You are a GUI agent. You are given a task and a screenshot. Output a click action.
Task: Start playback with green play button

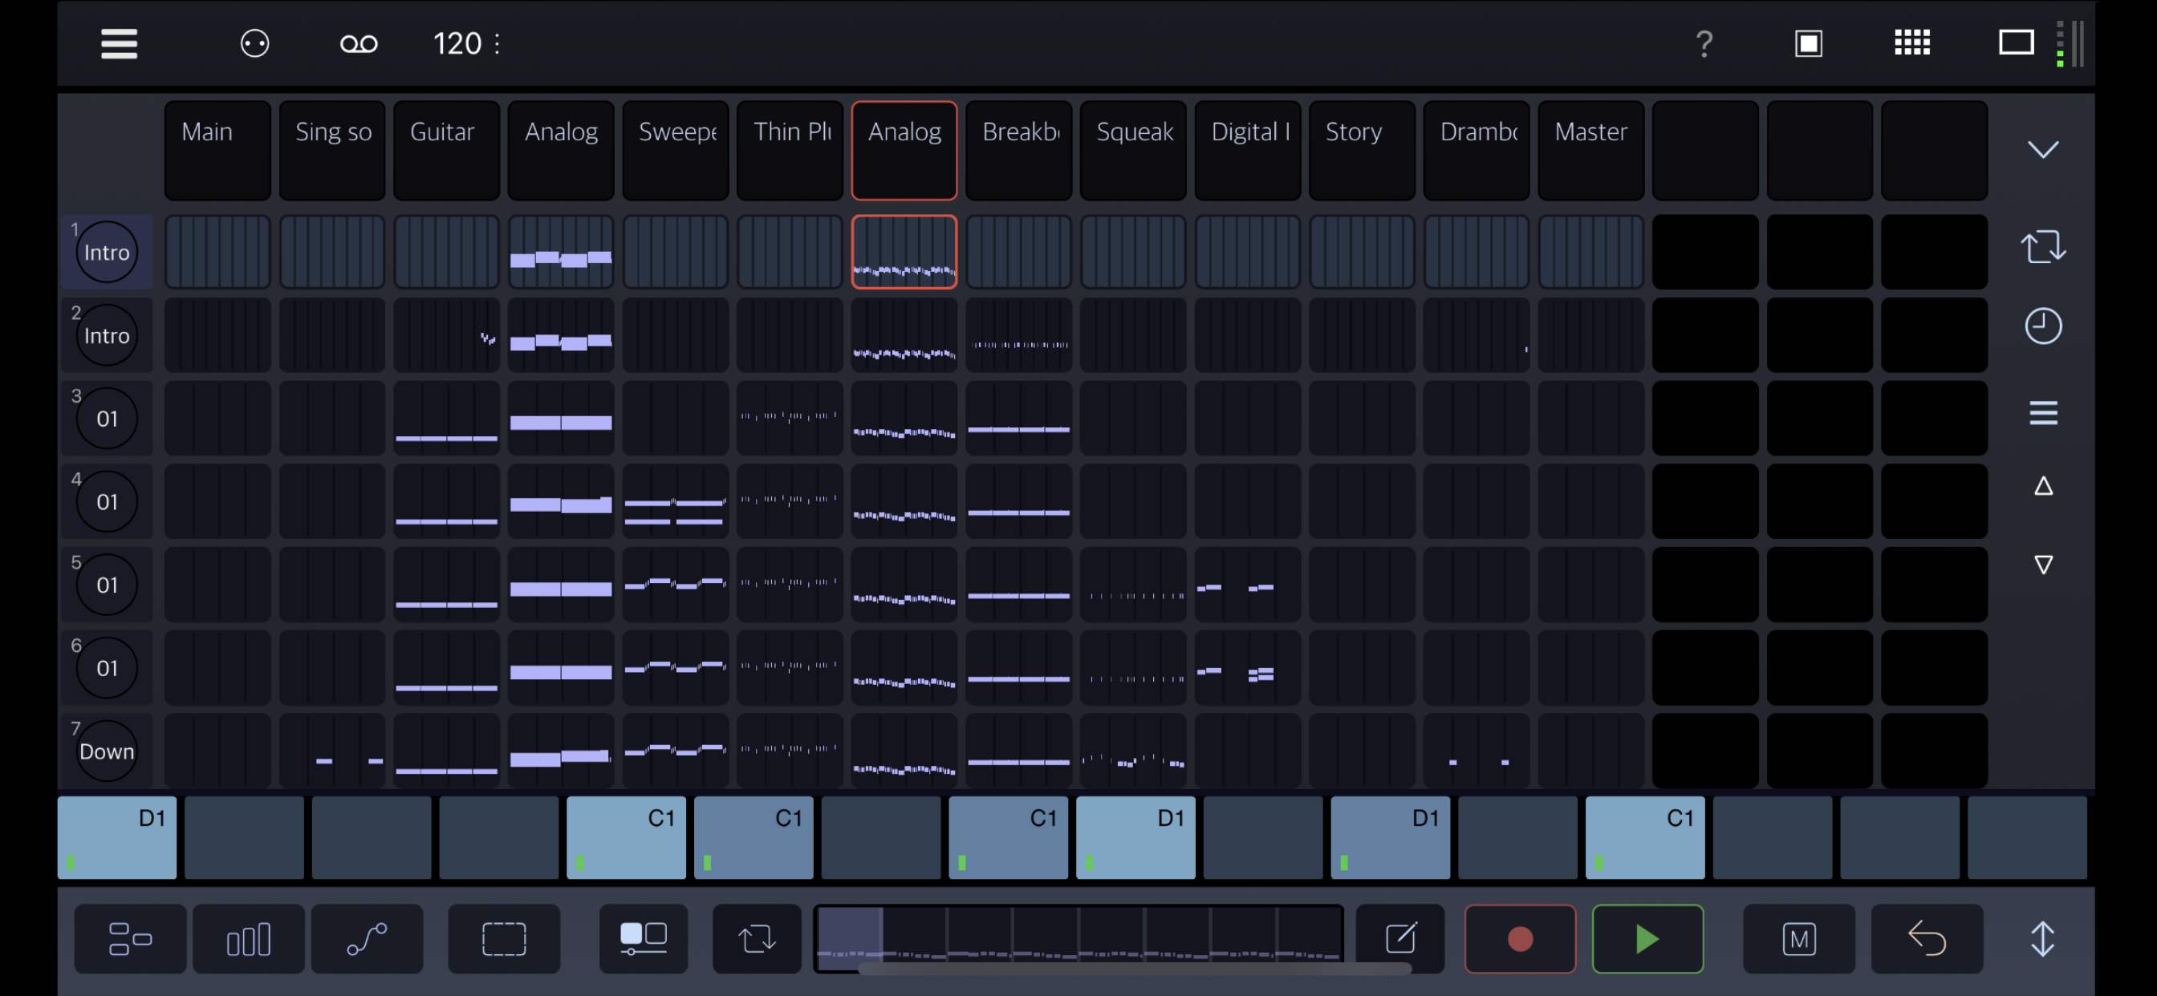point(1647,938)
